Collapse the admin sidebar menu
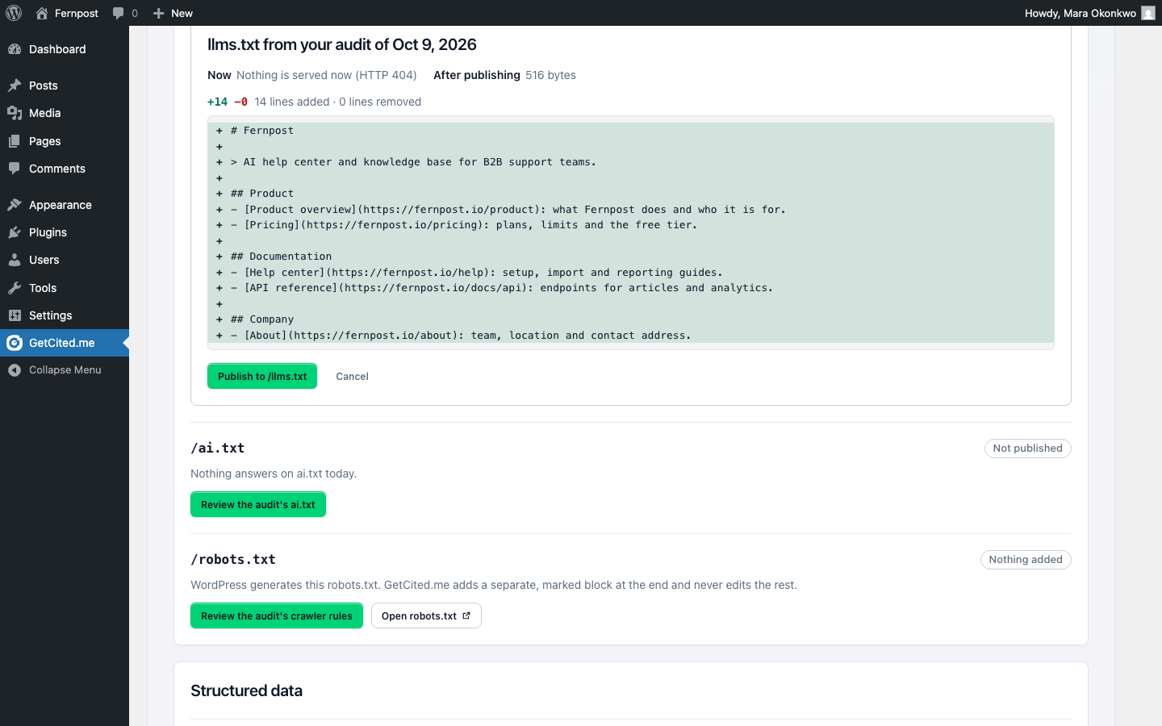1162x726 pixels. 65,370
